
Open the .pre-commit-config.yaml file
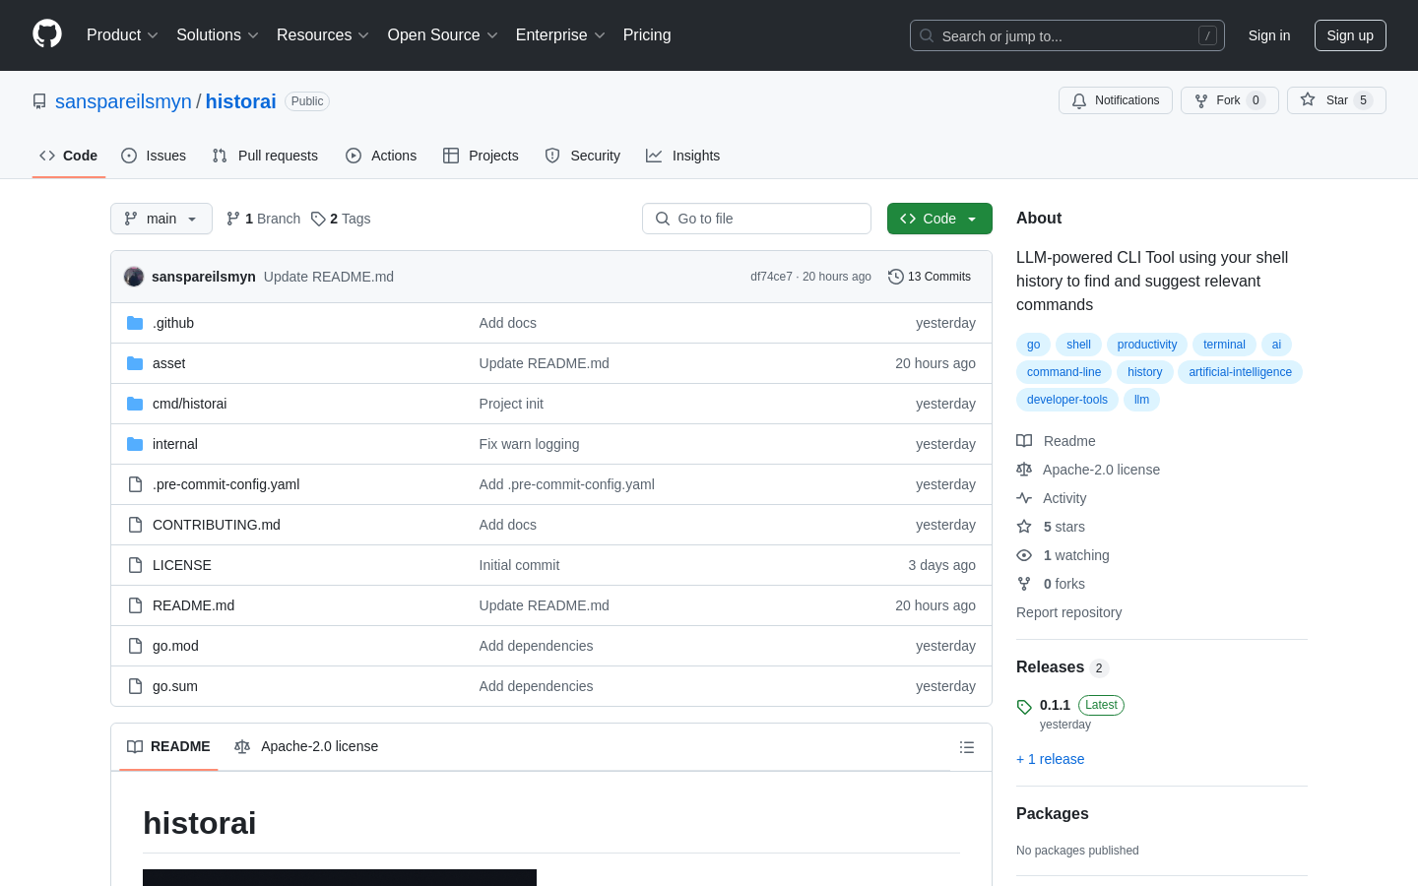tap(226, 484)
